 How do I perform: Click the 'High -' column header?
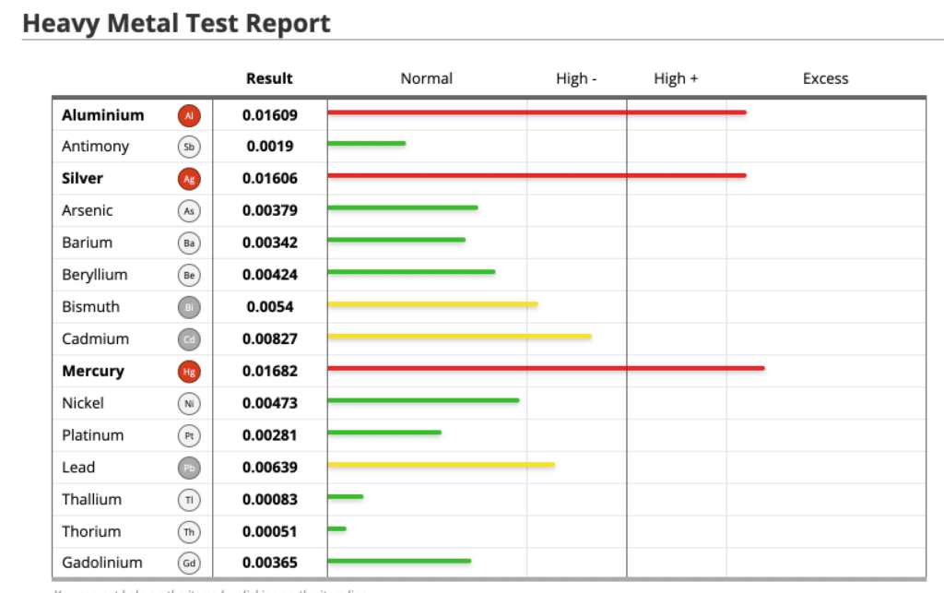576,79
